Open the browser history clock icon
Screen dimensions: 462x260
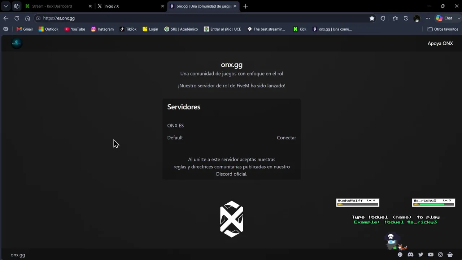(406, 18)
